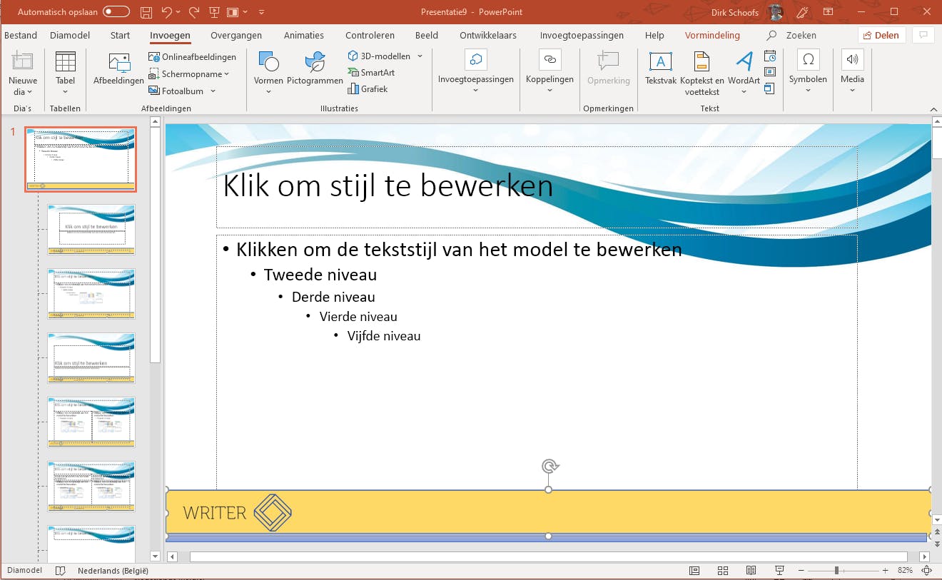Click the Delen share button

[x=882, y=35]
